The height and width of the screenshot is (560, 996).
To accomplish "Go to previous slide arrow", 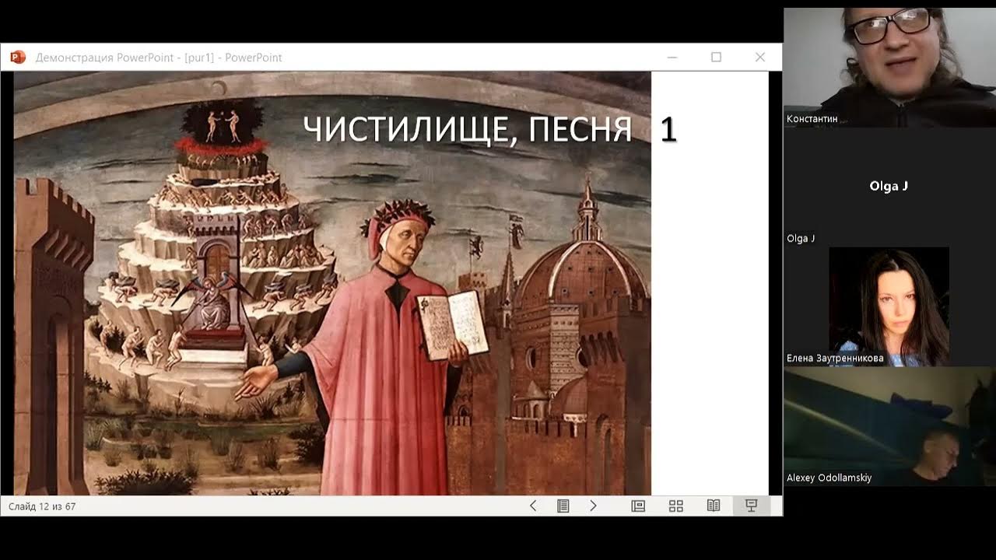I will click(x=533, y=506).
